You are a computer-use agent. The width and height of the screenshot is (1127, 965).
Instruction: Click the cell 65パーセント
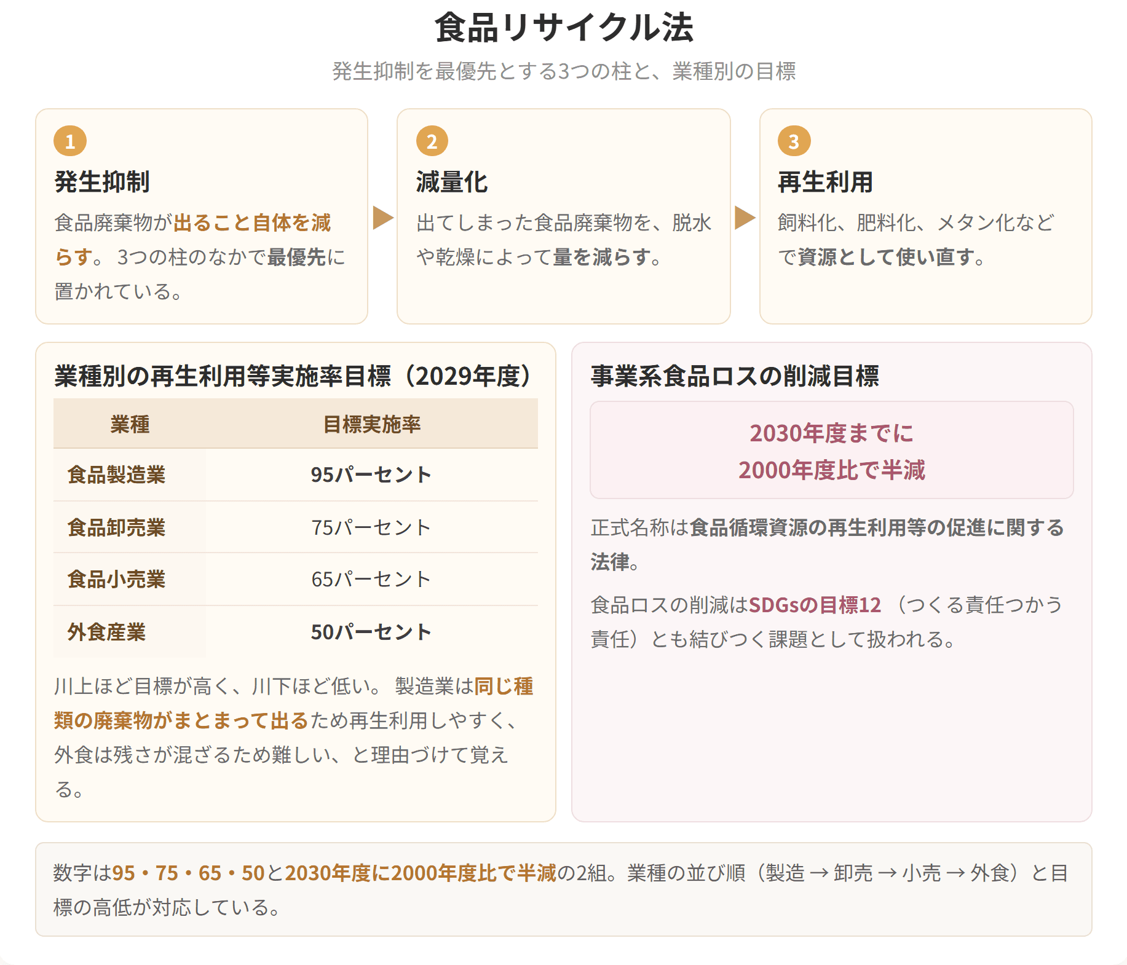point(371,580)
